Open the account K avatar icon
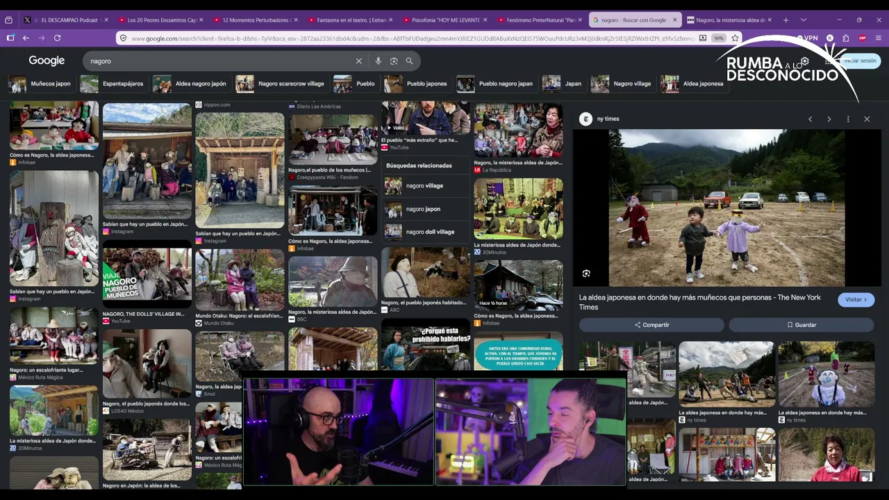 [829, 38]
